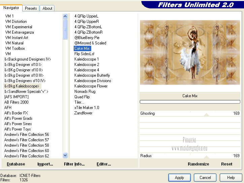
Task: Adjust the Ghosting slider
Action: click(206, 114)
